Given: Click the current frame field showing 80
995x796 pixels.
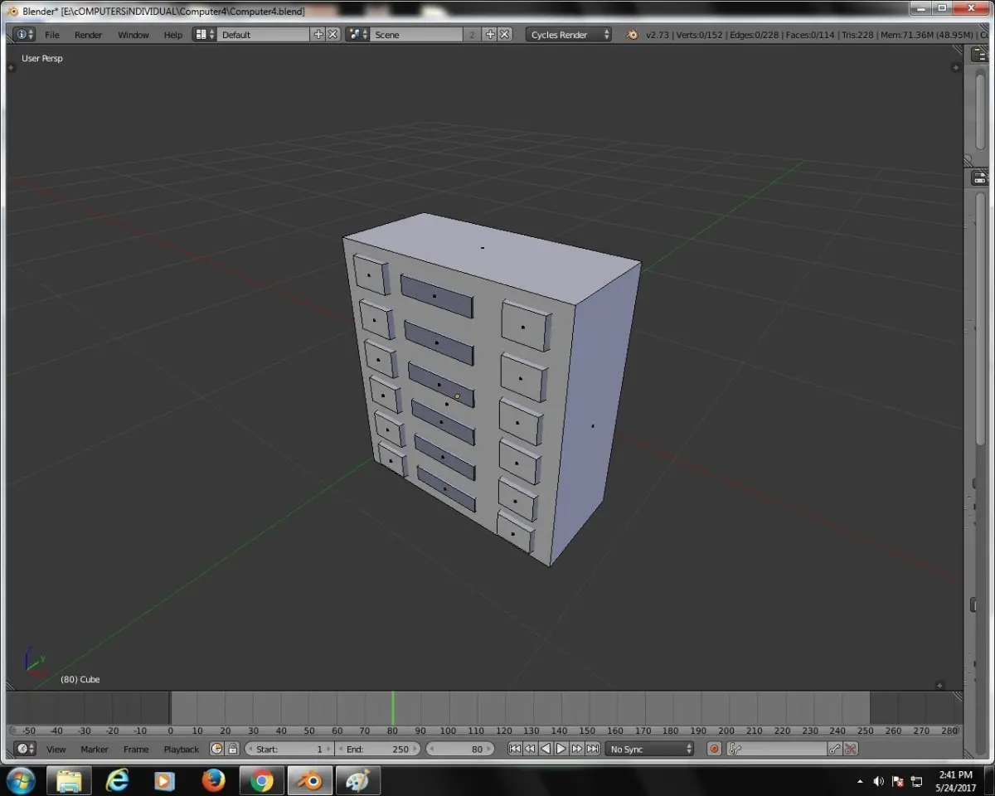Looking at the screenshot, I should click(460, 749).
